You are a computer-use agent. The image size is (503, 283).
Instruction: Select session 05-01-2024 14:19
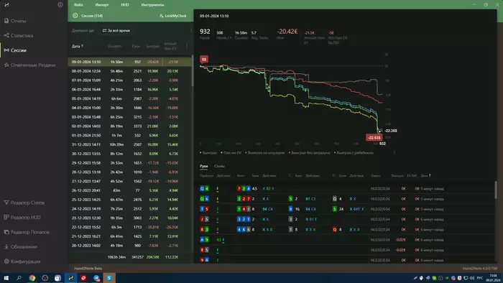coord(129,98)
